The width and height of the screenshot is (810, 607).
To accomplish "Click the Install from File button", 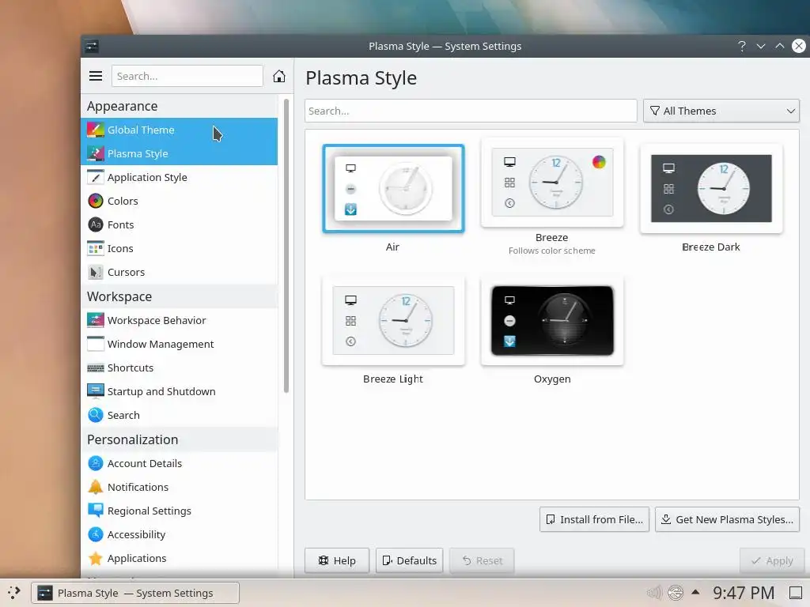I will (x=595, y=519).
